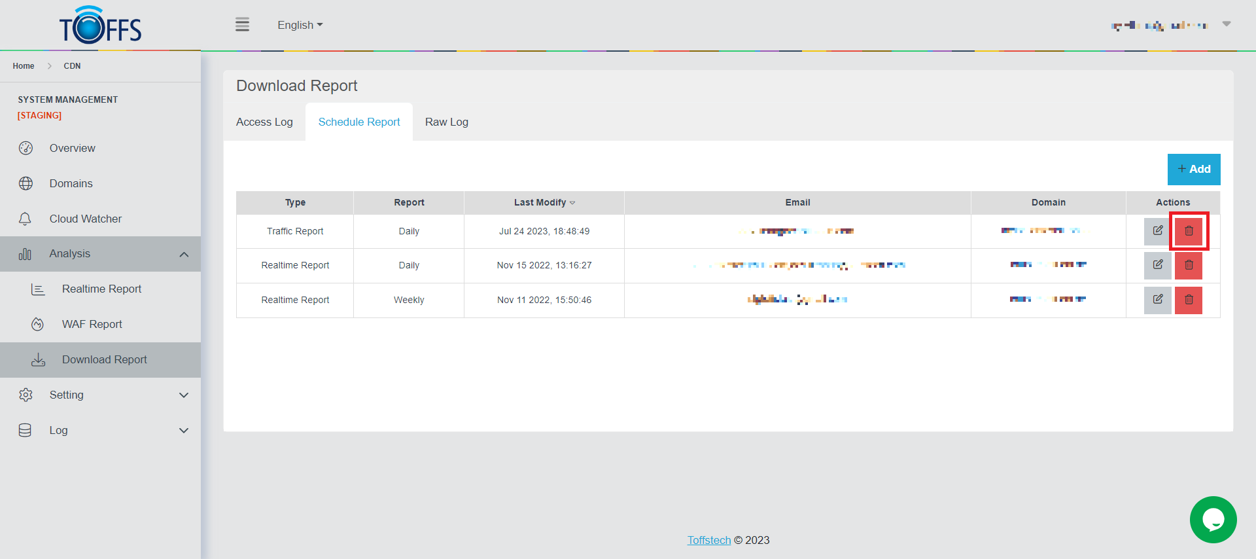The image size is (1256, 559).
Task: Edit the Daily Realtime Report schedule
Action: (x=1157, y=265)
